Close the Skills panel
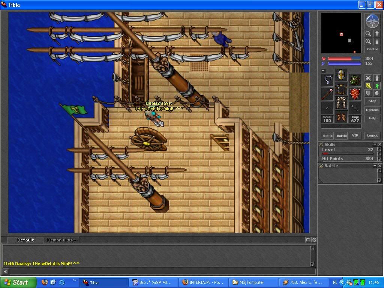Viewport: 384px width, 288px height. click(379, 144)
